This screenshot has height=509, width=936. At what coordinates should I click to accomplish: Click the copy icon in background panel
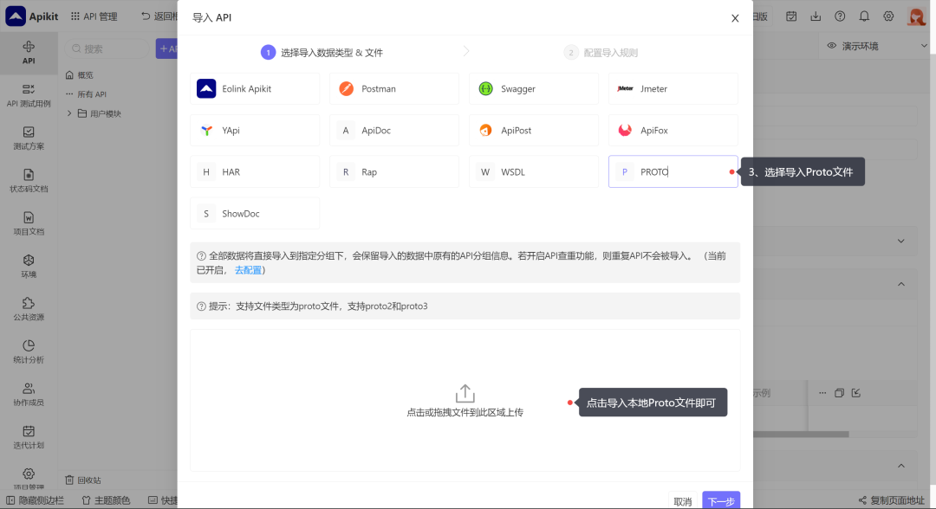[x=839, y=393]
